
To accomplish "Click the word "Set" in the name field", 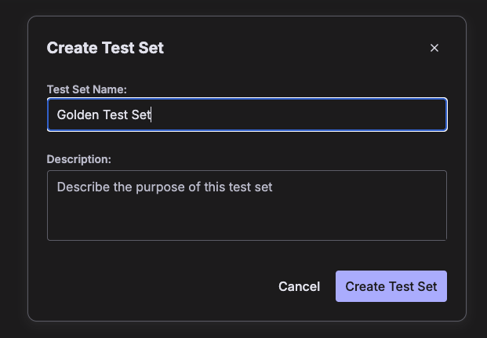I will tap(141, 114).
